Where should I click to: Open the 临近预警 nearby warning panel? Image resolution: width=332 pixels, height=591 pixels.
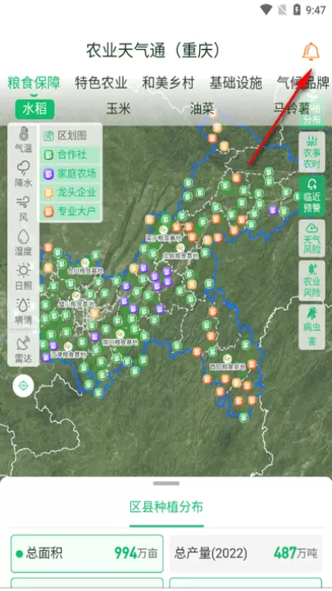[x=312, y=196]
